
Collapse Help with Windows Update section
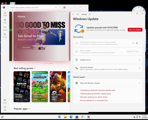[x=139, y=83]
